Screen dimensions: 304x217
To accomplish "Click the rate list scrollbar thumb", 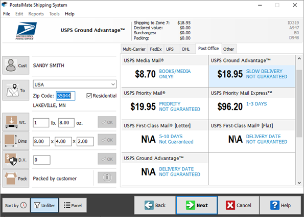I will 299,104.
